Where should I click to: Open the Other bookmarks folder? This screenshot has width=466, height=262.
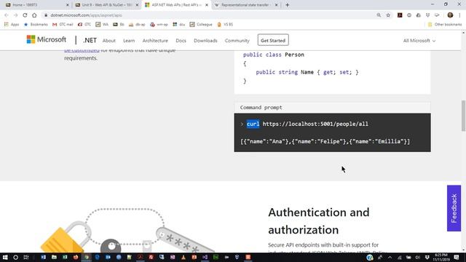[x=445, y=24]
